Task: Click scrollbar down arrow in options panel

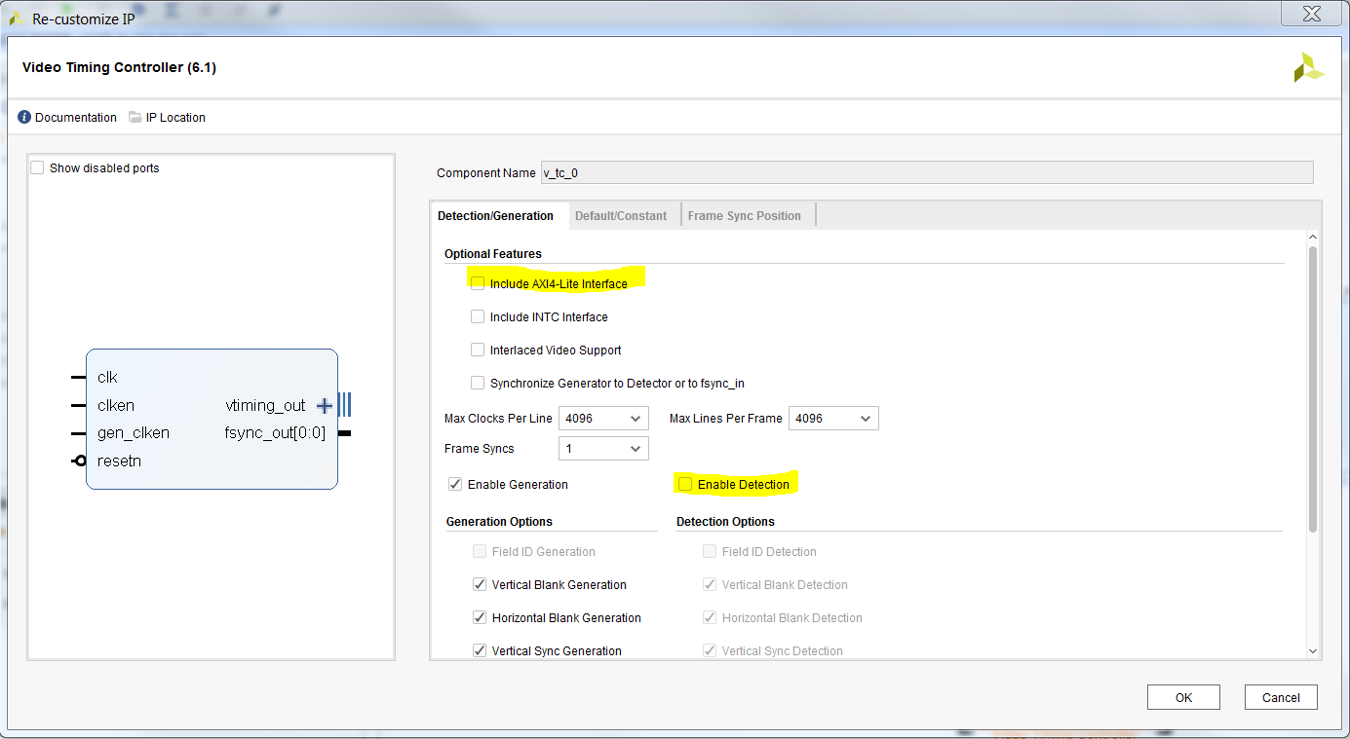Action: coord(1312,650)
